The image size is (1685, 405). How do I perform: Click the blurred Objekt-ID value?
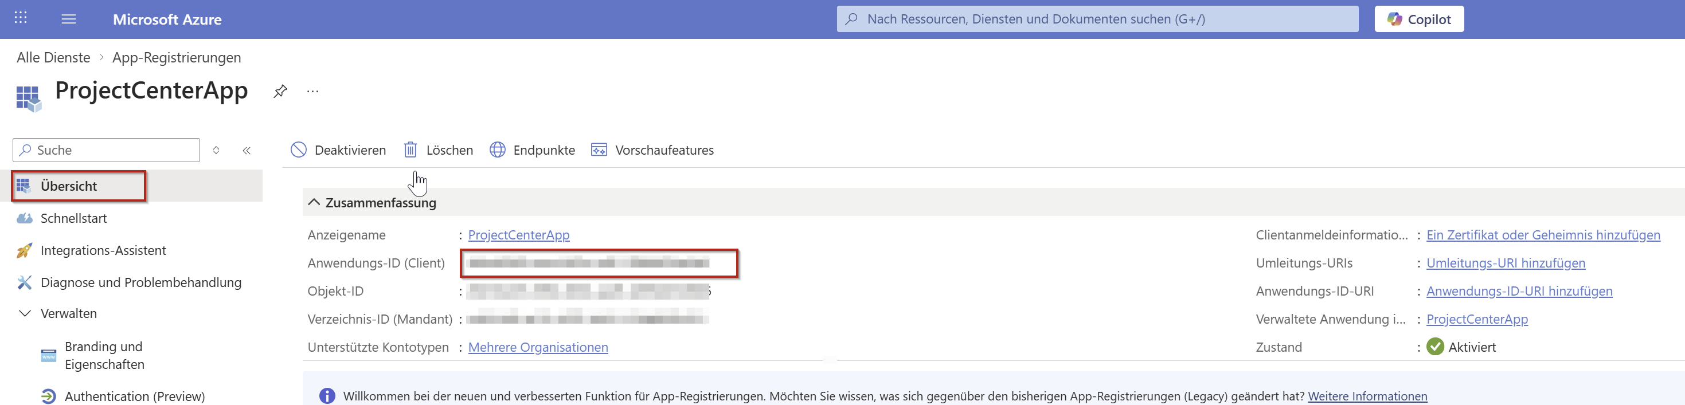coord(589,292)
